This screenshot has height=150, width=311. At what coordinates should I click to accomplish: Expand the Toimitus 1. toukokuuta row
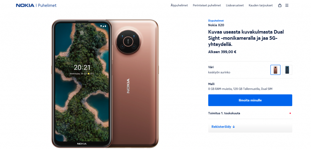tap(250, 113)
